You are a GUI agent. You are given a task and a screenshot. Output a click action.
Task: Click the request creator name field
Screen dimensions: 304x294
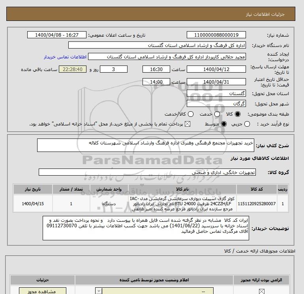[167, 57]
